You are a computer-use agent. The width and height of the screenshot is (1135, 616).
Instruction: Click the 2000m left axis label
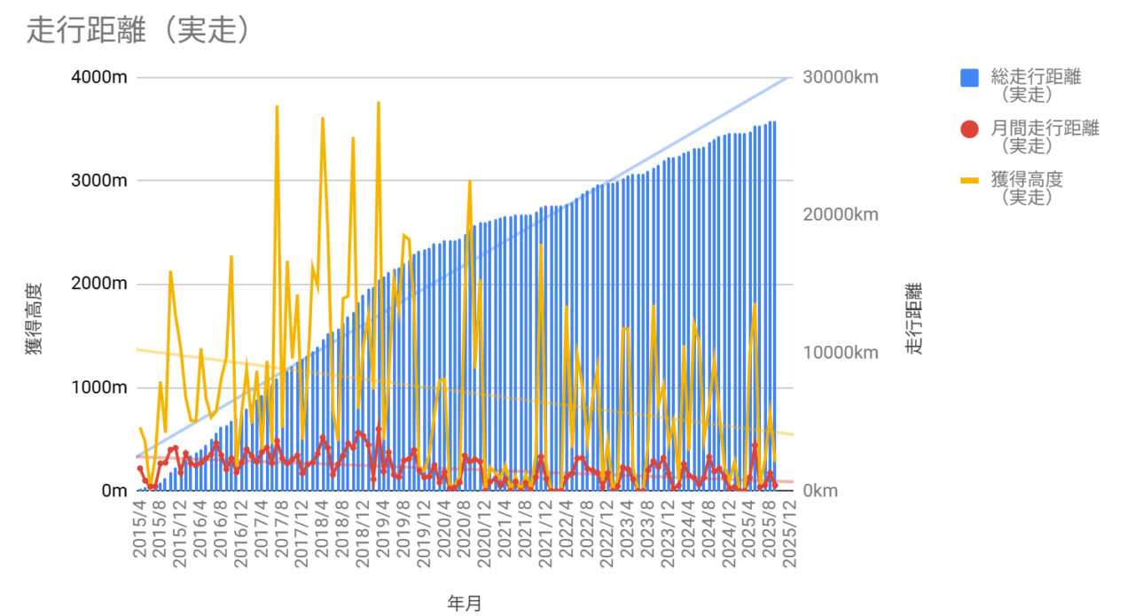click(98, 284)
